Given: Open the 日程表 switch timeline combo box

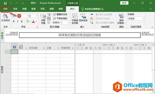Looking at the screenshot, I should pos(136,19).
